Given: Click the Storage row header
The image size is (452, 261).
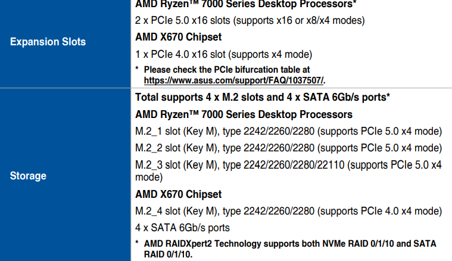Looking at the screenshot, I should pos(28,176).
